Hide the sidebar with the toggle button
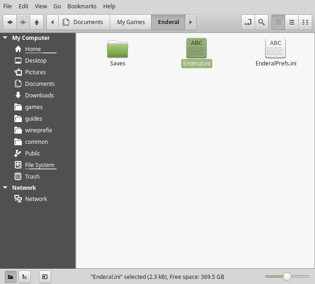This screenshot has height=284, width=315. (x=45, y=277)
